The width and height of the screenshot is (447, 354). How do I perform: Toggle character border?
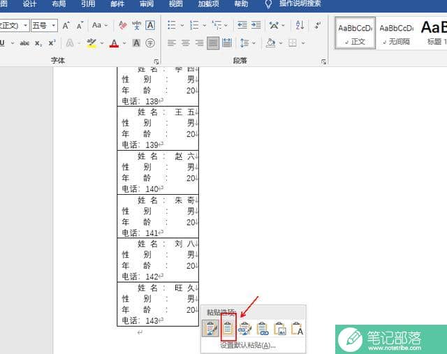coord(150,26)
